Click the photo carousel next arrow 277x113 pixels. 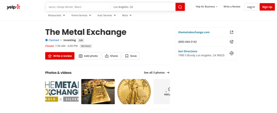(166, 92)
